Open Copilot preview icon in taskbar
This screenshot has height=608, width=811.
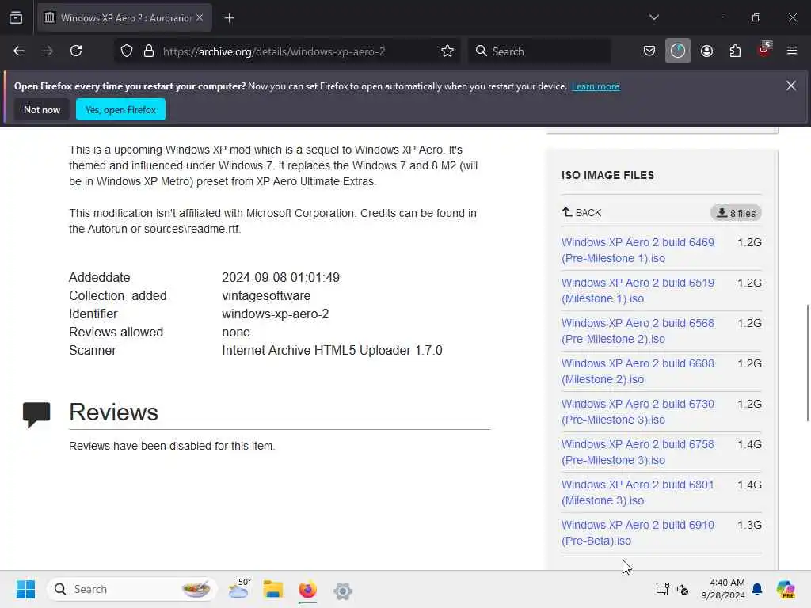(x=786, y=589)
